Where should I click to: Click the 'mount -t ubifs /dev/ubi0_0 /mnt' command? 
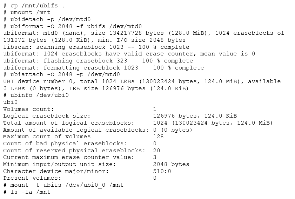click(x=67, y=185)
